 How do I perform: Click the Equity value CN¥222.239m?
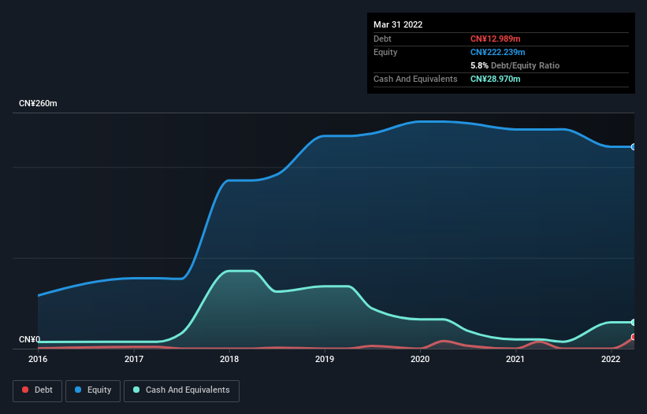[497, 52]
